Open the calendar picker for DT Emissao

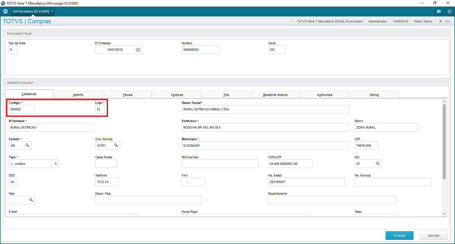(x=138, y=50)
